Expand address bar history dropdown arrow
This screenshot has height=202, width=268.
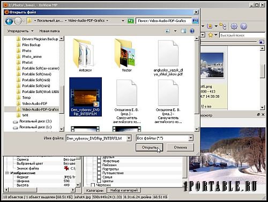click(x=123, y=21)
